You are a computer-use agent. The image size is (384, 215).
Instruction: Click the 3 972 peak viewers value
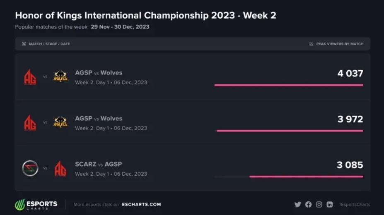pos(350,119)
